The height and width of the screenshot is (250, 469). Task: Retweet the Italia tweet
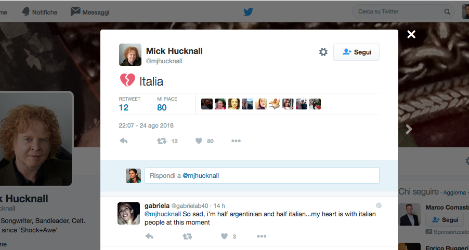point(162,141)
